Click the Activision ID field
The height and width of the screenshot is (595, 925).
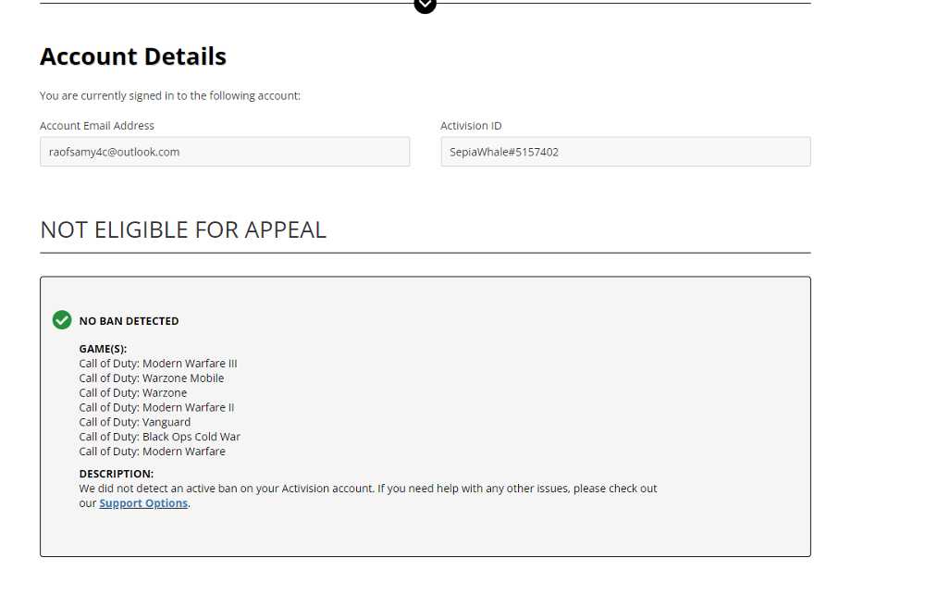tap(625, 152)
